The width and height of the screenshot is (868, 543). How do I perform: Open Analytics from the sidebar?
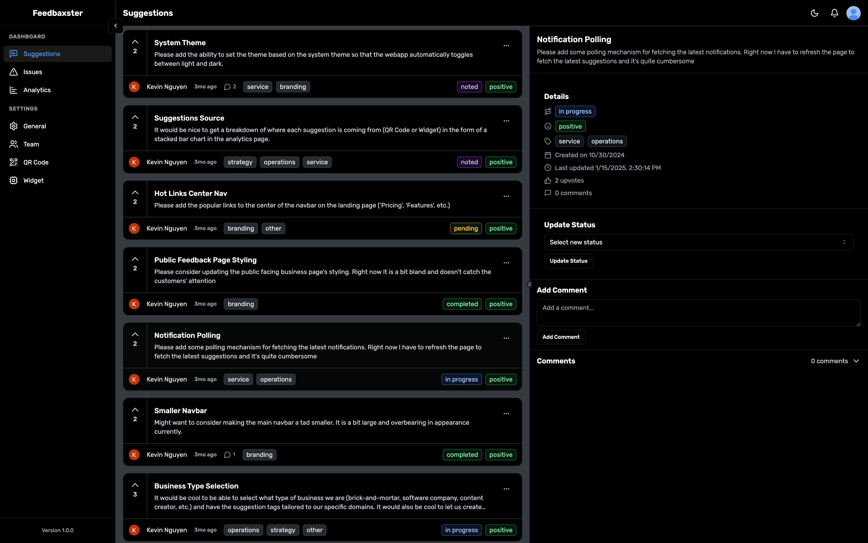click(37, 90)
